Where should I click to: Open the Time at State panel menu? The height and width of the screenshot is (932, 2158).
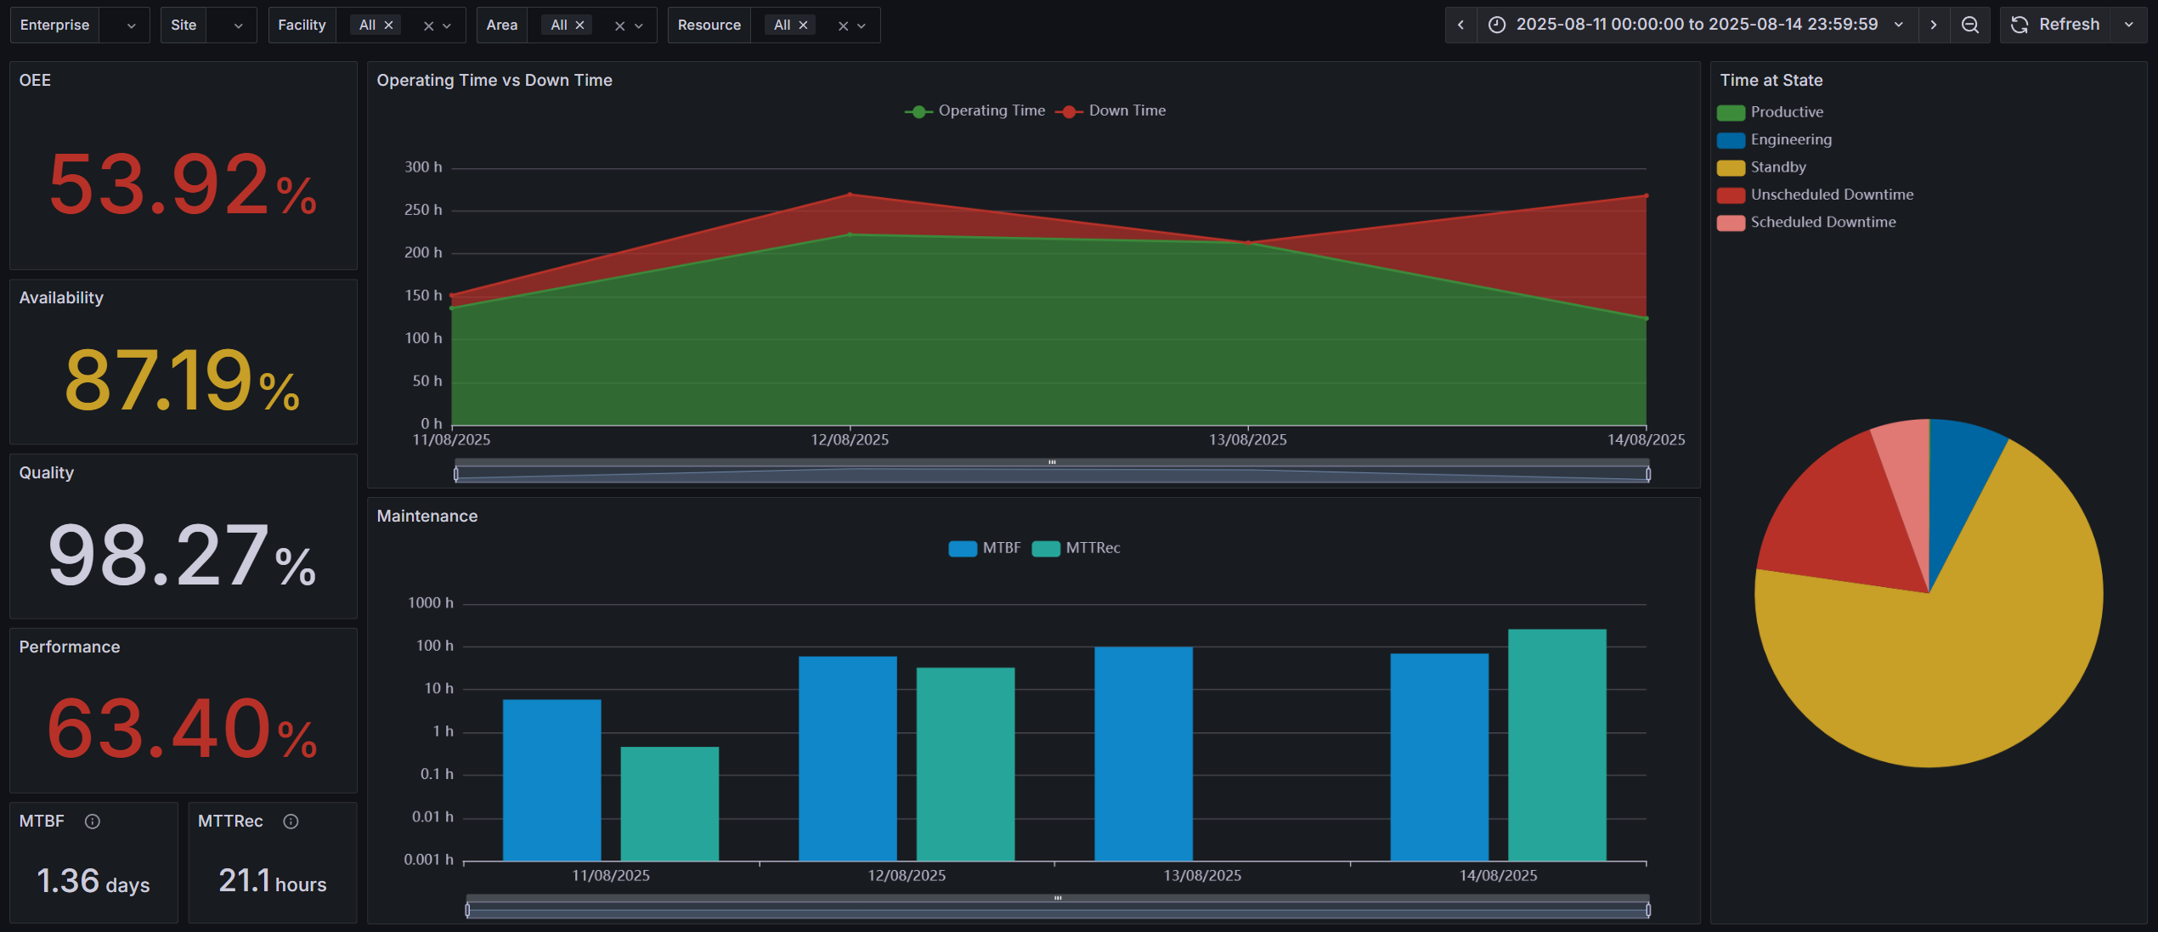click(1771, 81)
